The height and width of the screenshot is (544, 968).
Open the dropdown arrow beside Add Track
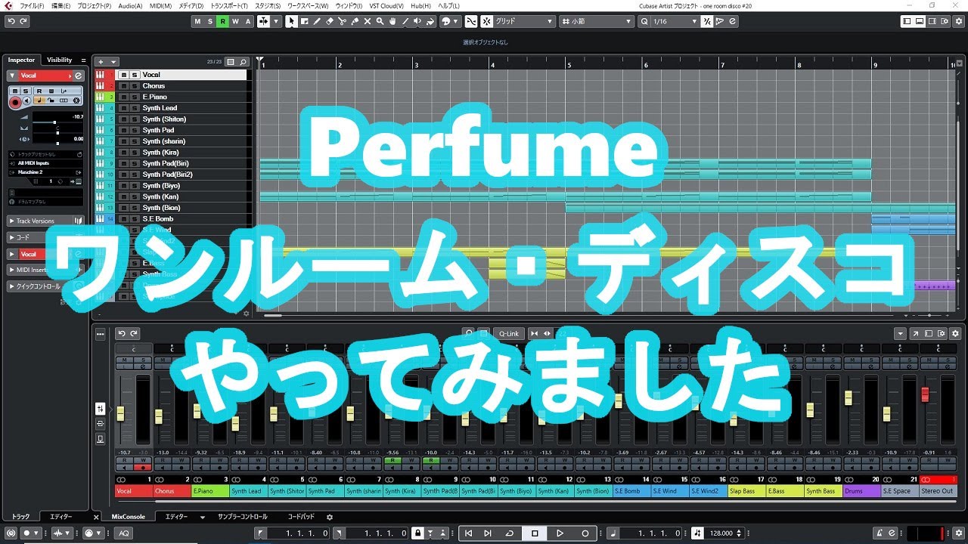click(113, 61)
